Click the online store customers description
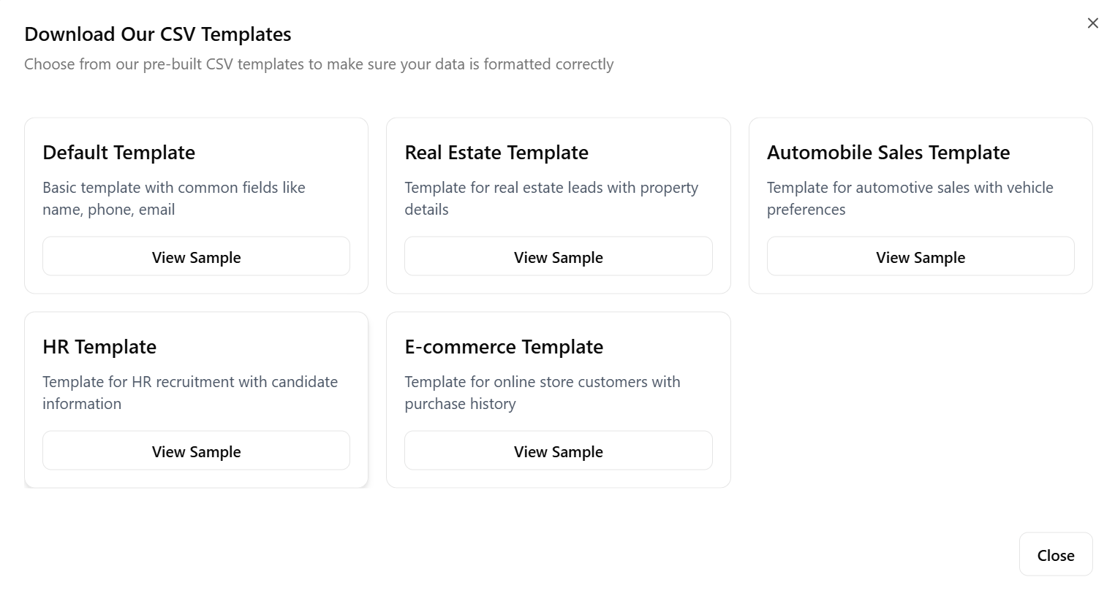This screenshot has width=1115, height=596. coord(542,393)
